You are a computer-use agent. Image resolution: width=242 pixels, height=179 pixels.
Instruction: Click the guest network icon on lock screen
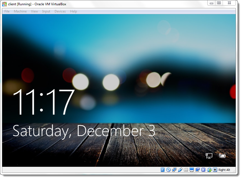209,156
